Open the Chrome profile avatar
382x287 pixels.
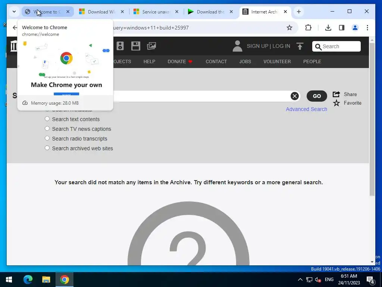[x=355, y=28]
